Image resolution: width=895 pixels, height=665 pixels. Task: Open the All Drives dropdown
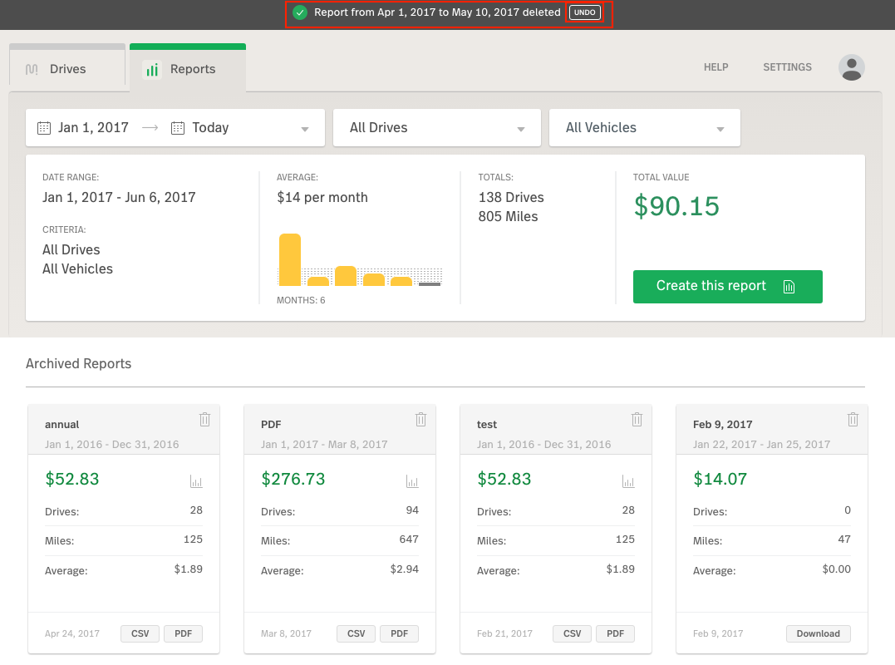(x=436, y=128)
